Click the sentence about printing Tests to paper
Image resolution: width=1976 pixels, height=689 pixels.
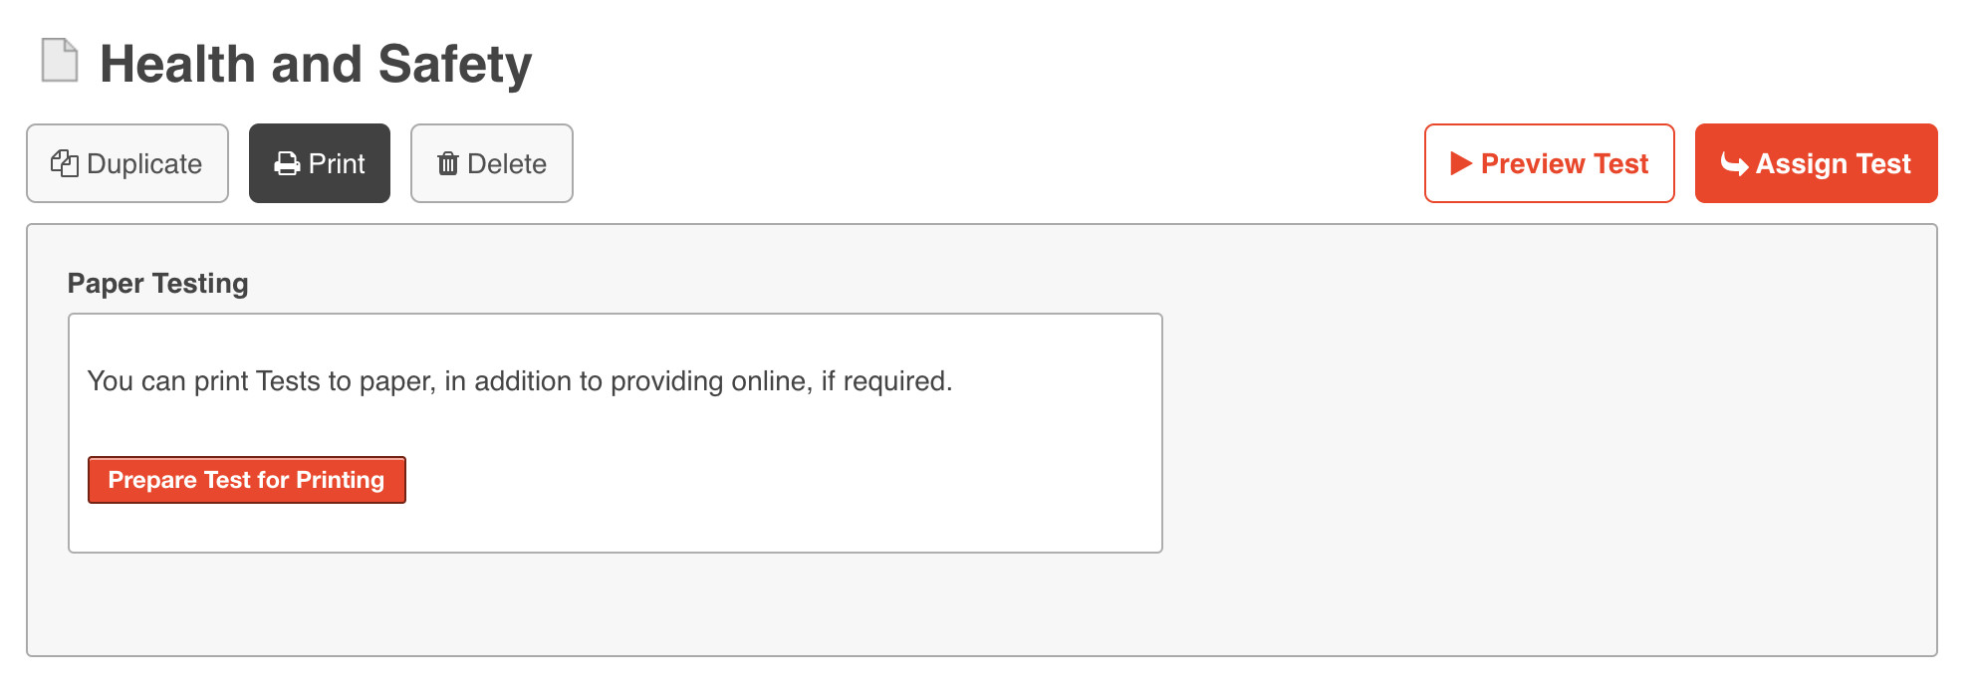[x=519, y=381]
